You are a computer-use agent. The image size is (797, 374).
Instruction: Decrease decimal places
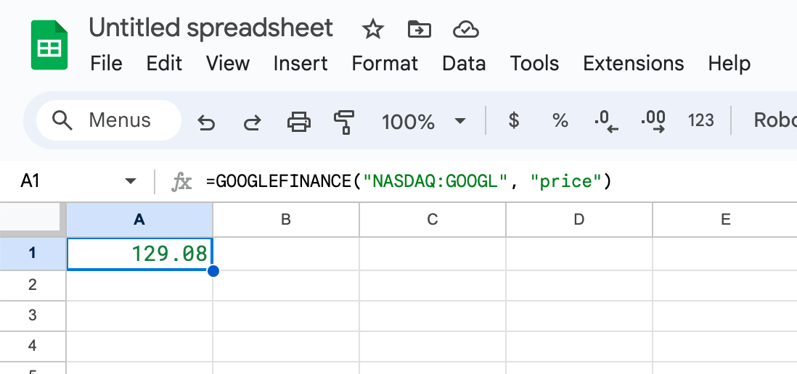pos(605,121)
